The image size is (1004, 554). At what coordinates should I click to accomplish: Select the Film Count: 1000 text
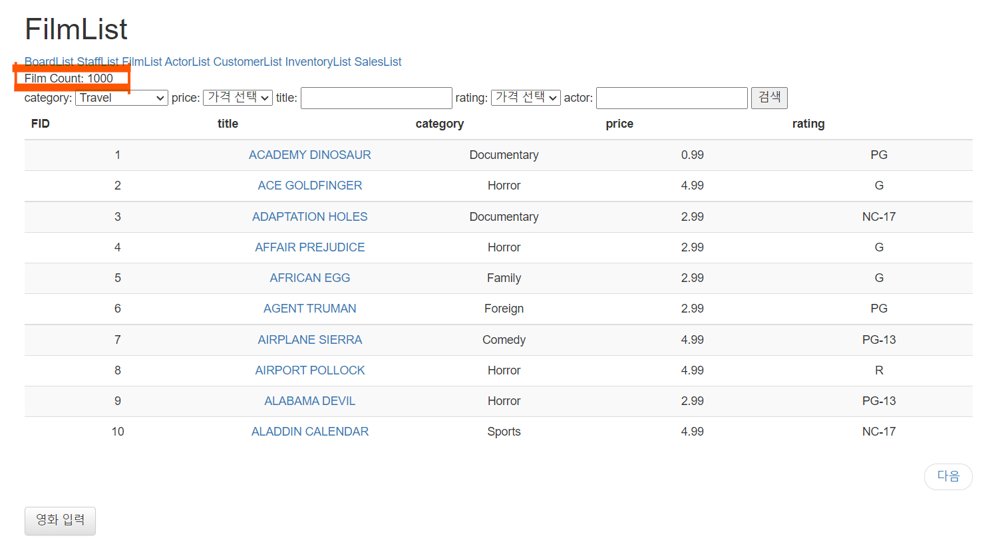69,78
